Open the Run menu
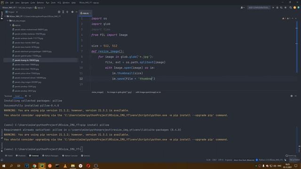This screenshot has height=169, width=301. pyautogui.click(x=48, y=3)
